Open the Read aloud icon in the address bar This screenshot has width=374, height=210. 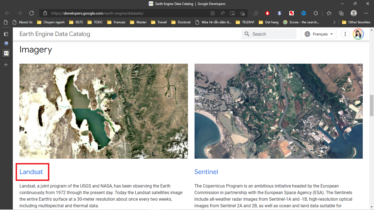222,13
